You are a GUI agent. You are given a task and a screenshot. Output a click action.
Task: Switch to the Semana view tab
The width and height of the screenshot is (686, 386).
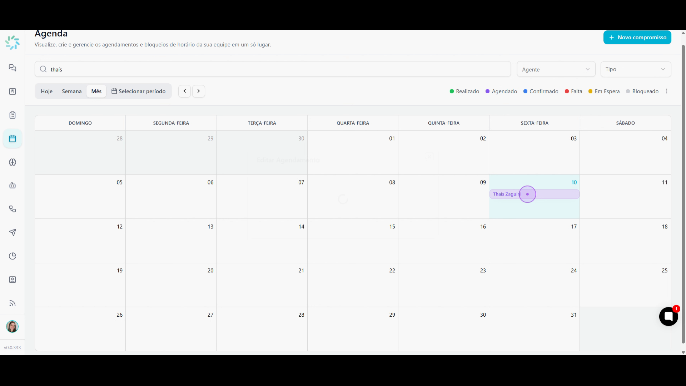click(72, 91)
